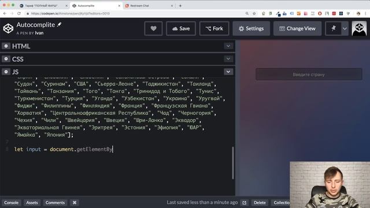The width and height of the screenshot is (370, 208).
Task: Click the CodePen logo in the header
Action: (8, 28)
